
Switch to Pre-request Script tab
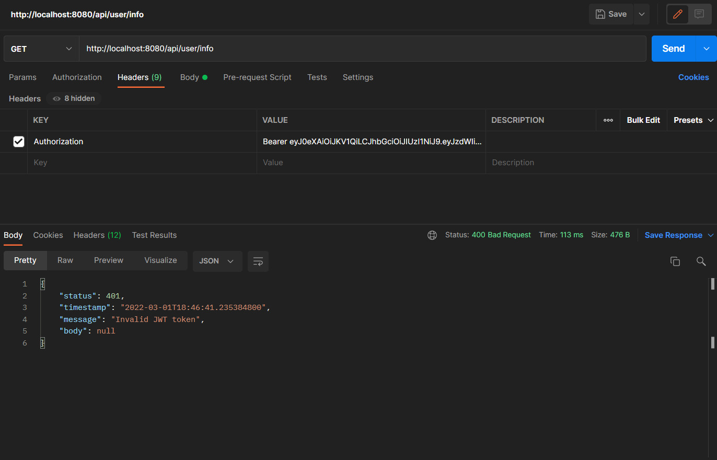point(257,77)
